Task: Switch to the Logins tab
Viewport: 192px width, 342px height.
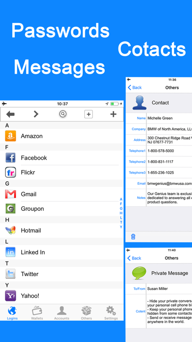Action: (12, 313)
